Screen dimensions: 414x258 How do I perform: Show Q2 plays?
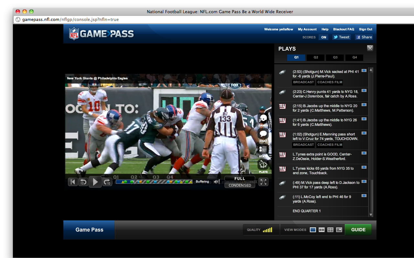(316, 57)
